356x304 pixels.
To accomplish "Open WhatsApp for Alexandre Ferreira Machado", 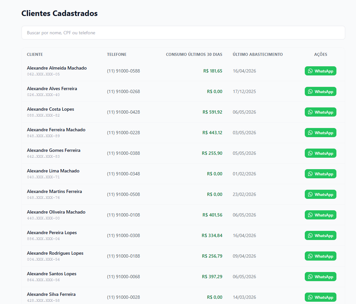I will point(320,133).
